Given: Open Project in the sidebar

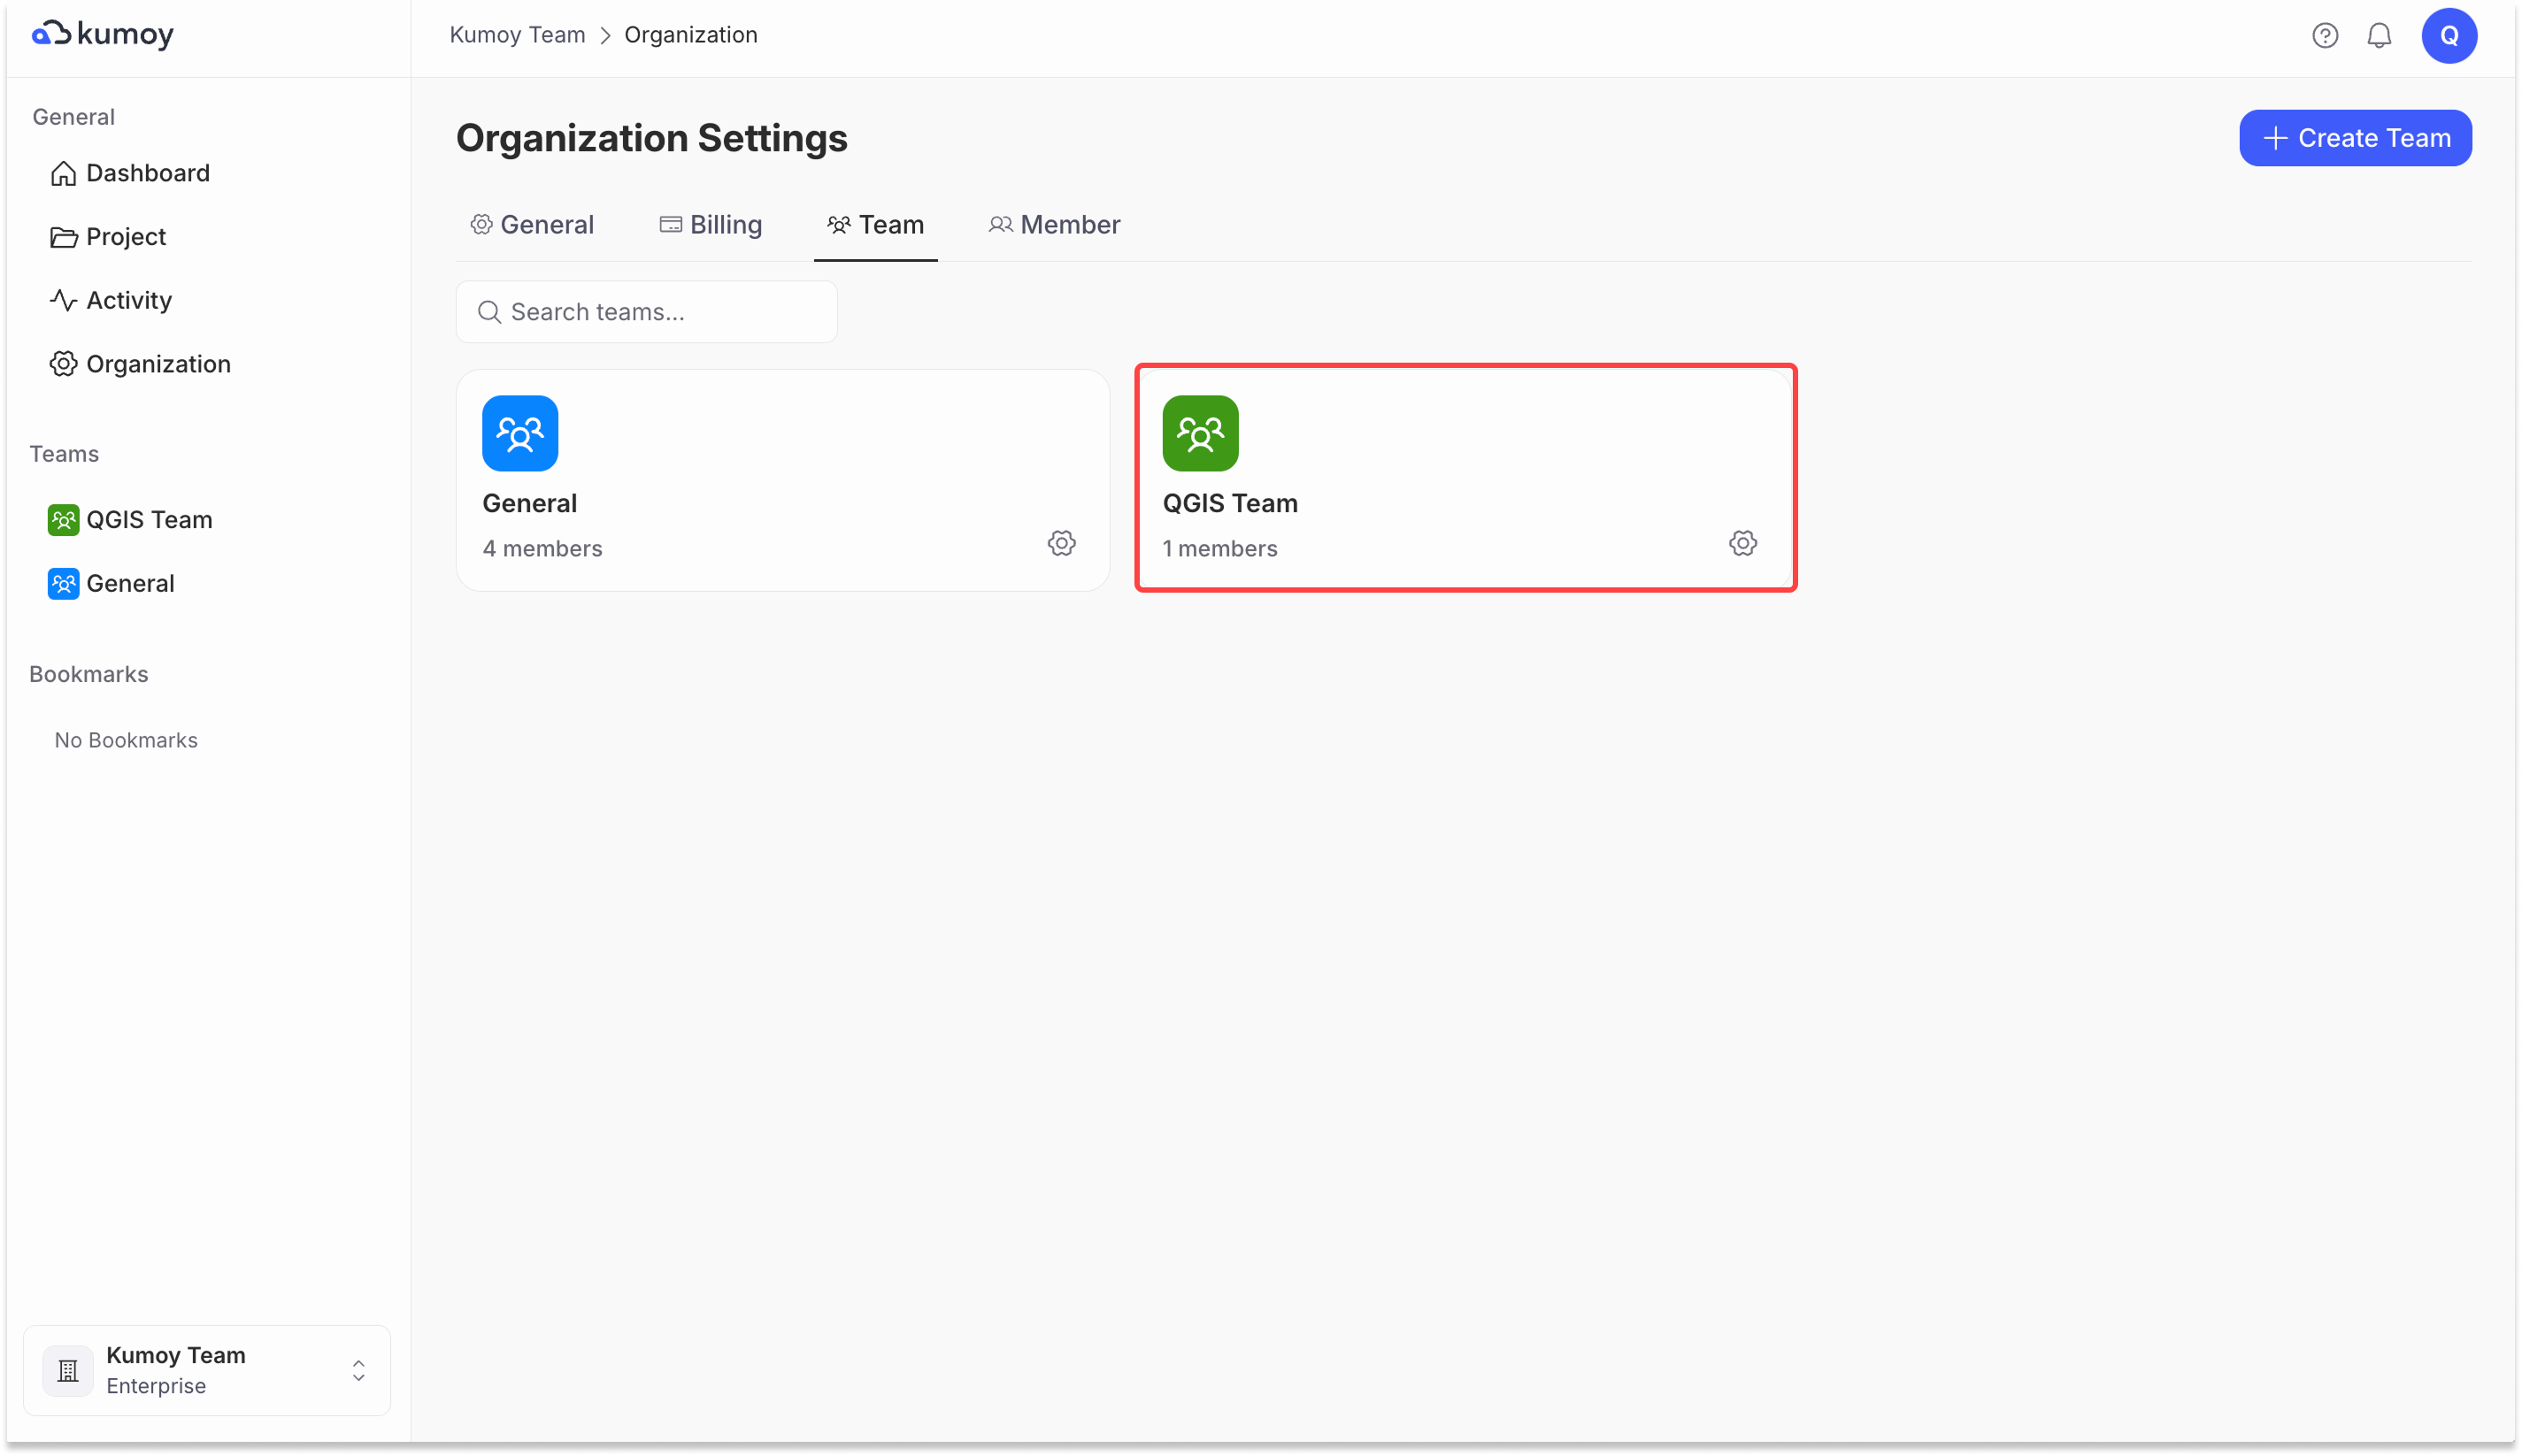Looking at the screenshot, I should 125,237.
